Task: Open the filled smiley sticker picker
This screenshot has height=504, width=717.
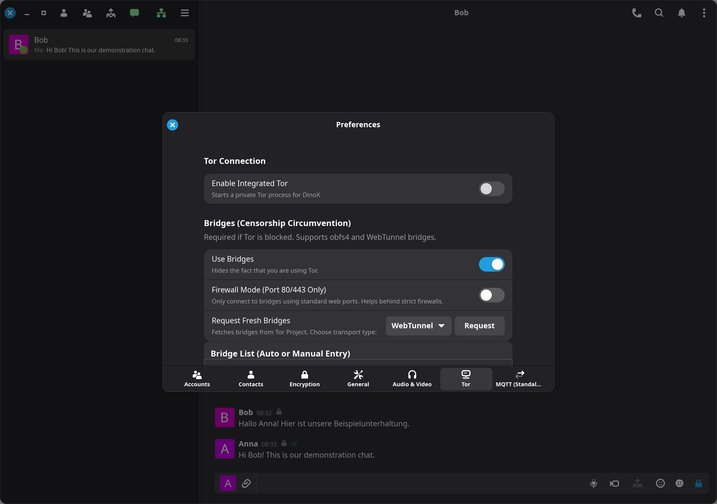Action: tap(679, 483)
